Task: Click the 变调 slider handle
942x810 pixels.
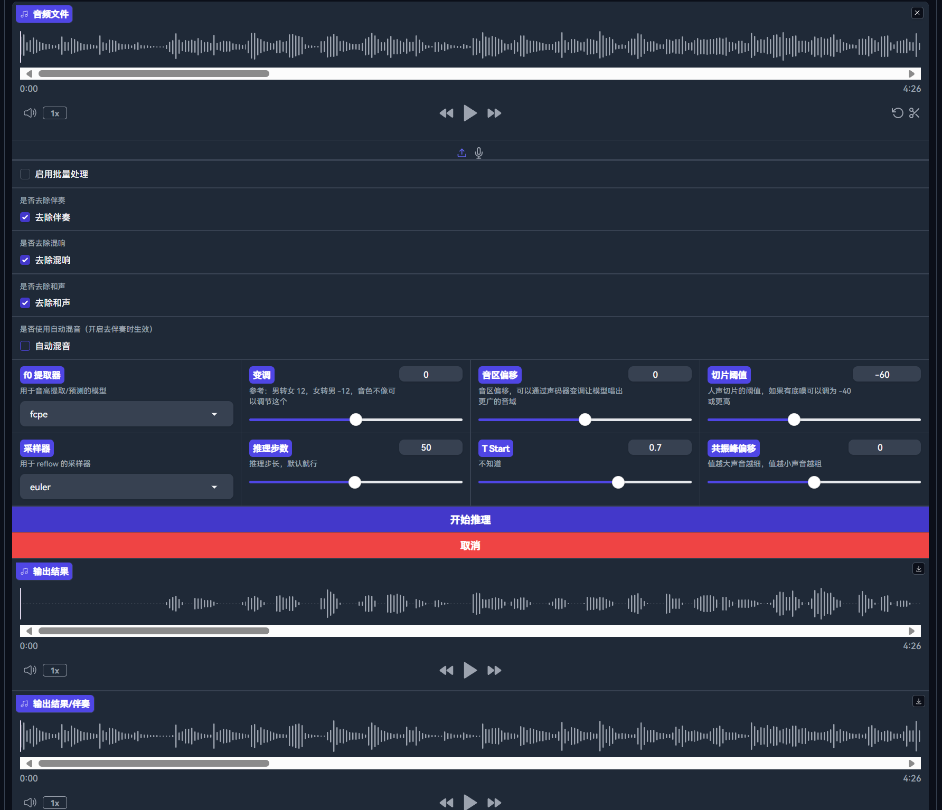Action: pos(356,420)
